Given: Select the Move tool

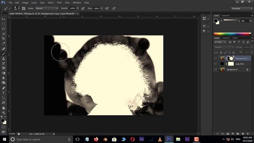Looking at the screenshot, I should 4,19.
